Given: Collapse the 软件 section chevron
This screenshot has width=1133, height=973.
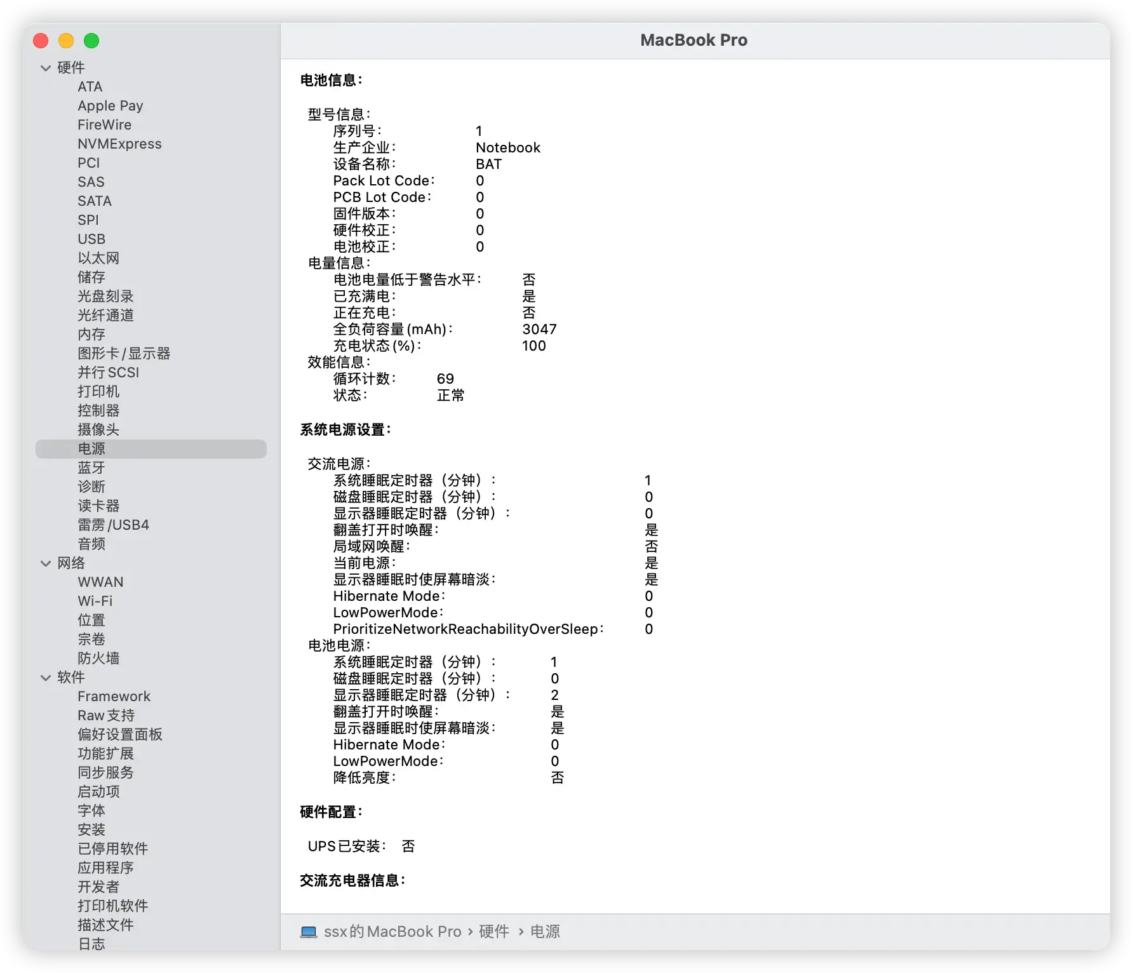Looking at the screenshot, I should click(46, 678).
